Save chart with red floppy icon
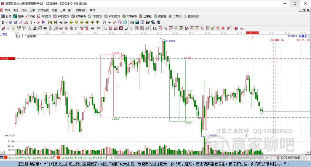 coord(148,22)
